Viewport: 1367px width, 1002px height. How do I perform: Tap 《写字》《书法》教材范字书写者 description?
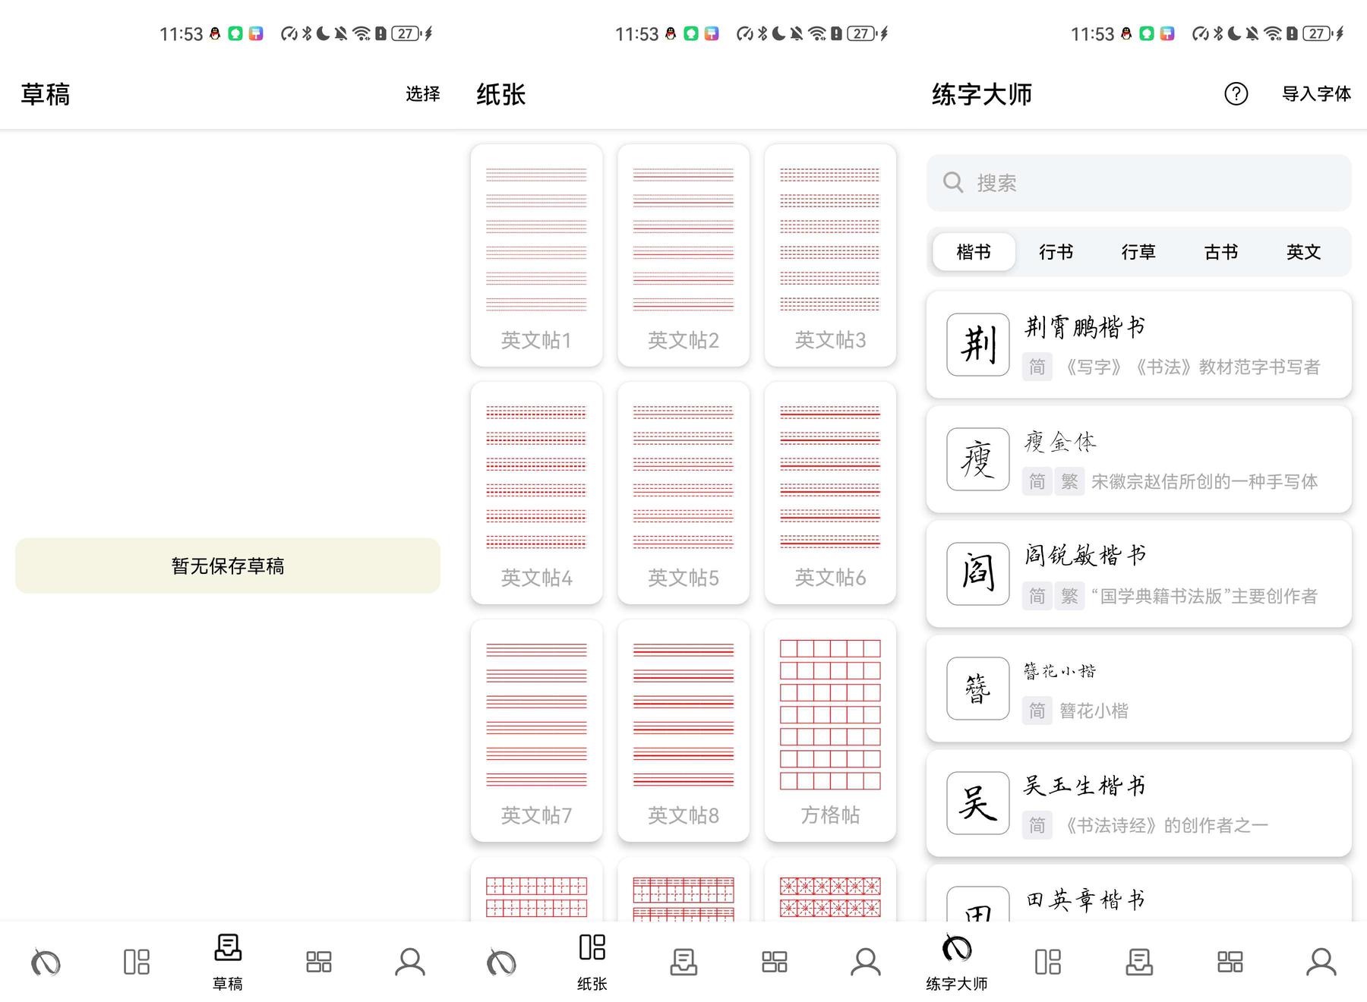click(x=1189, y=367)
